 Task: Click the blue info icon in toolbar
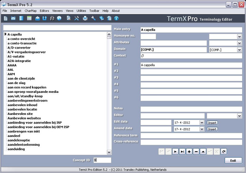(116, 18)
